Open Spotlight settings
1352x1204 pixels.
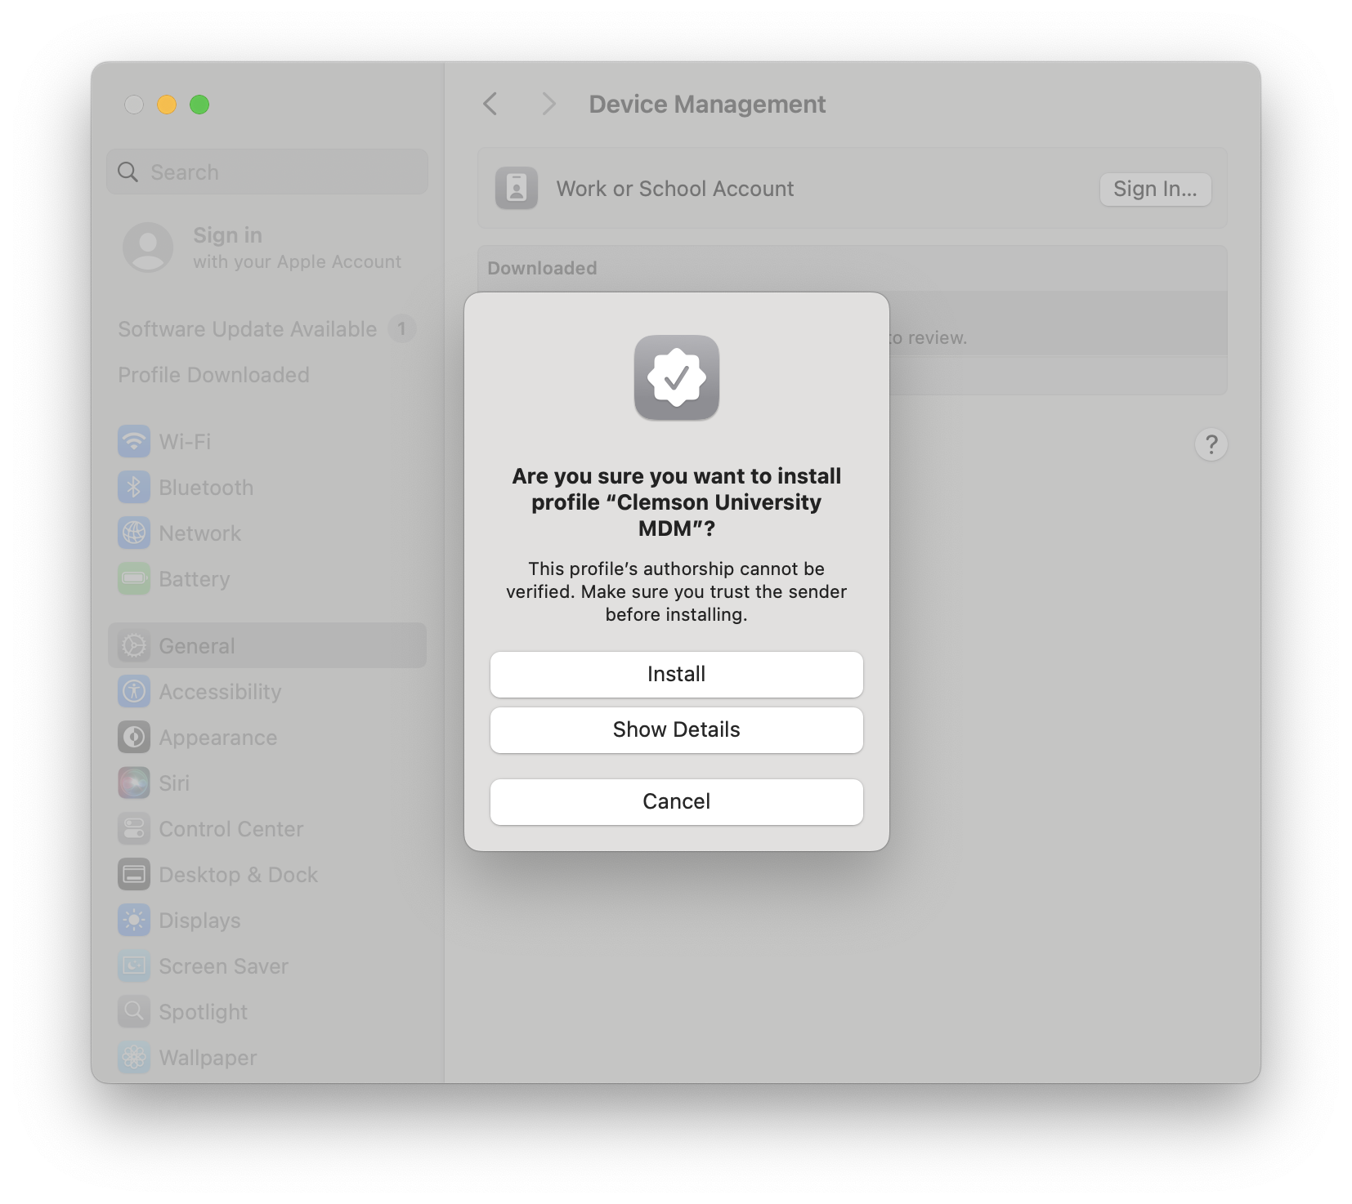point(267,1012)
